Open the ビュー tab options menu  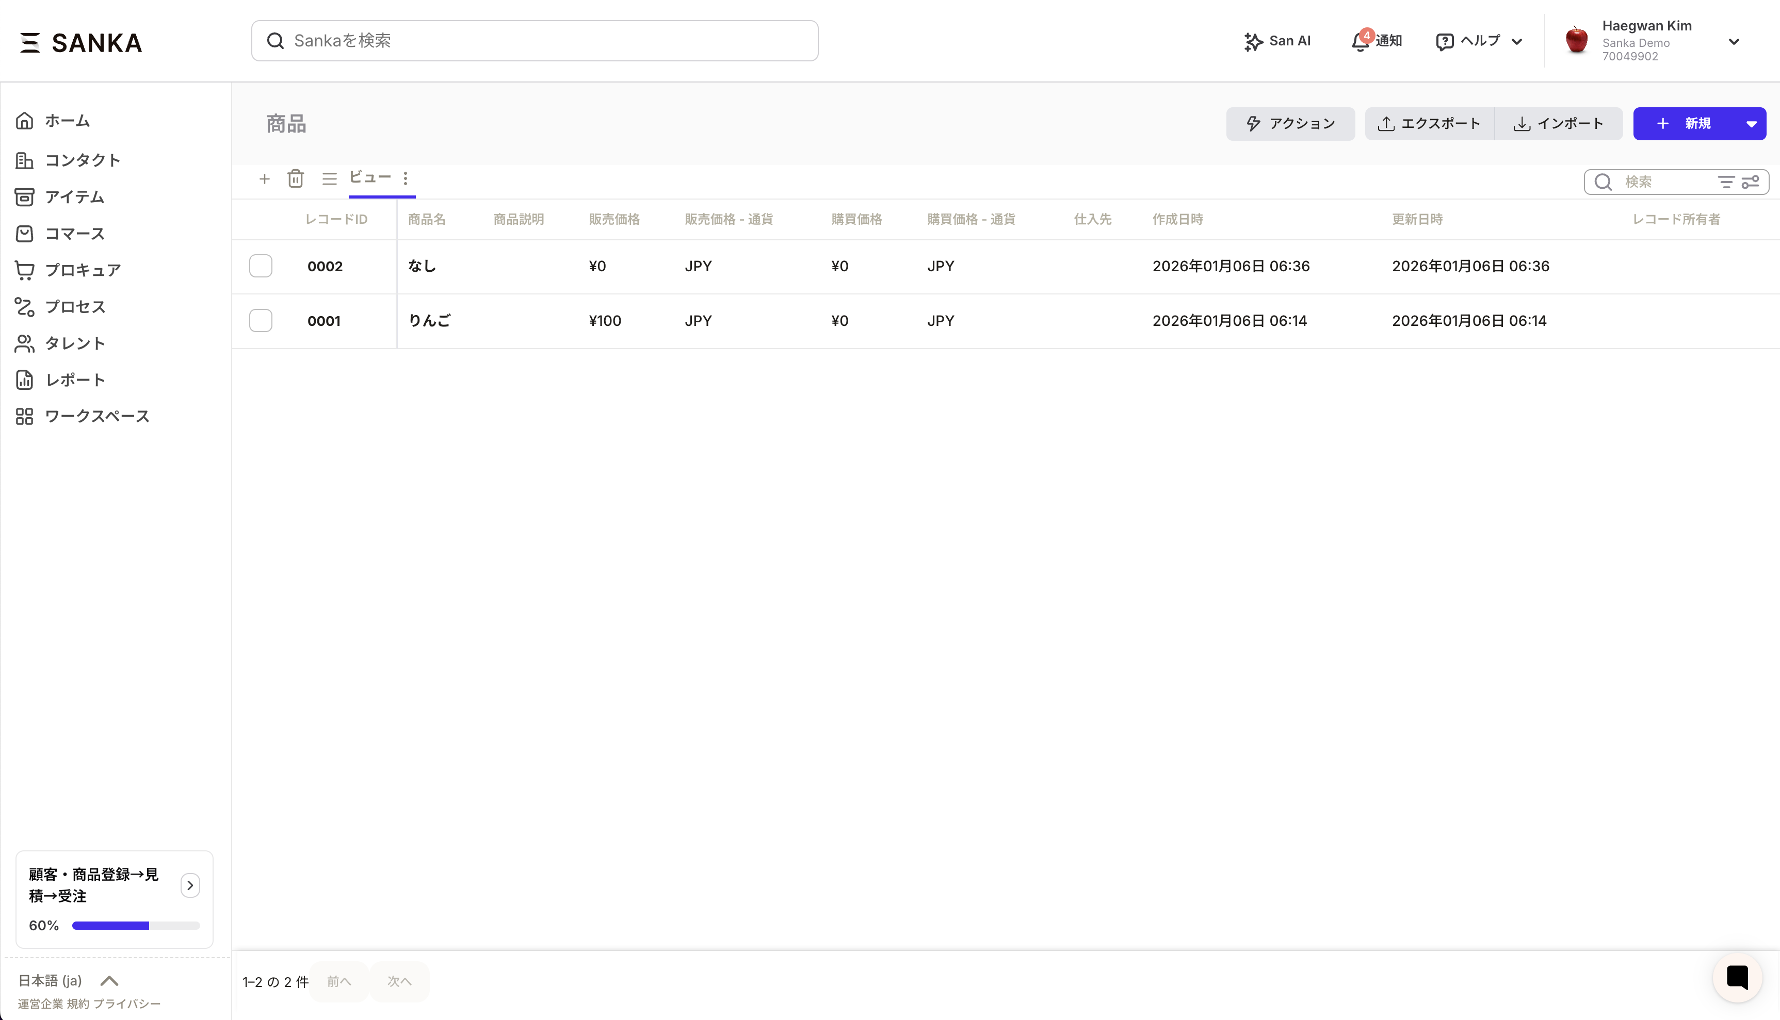point(406,178)
